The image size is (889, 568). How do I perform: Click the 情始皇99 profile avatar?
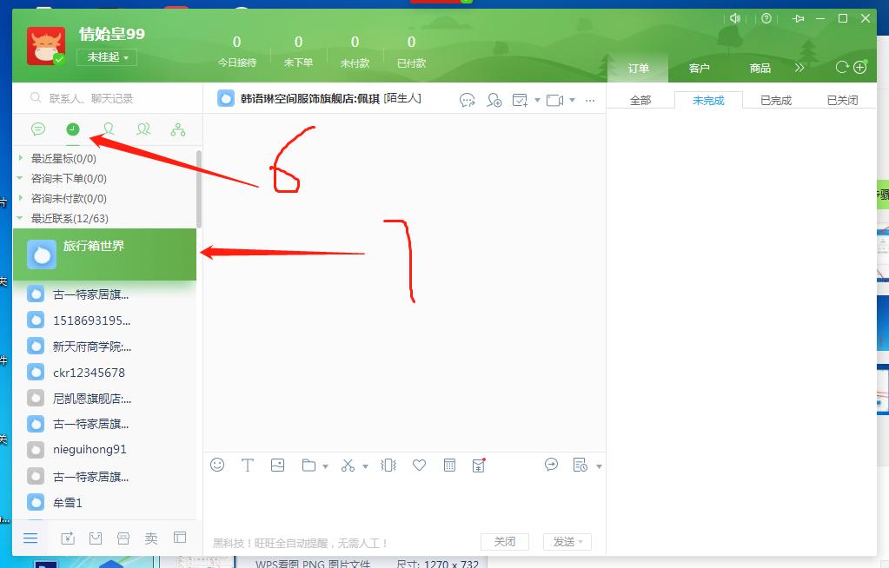pos(46,46)
